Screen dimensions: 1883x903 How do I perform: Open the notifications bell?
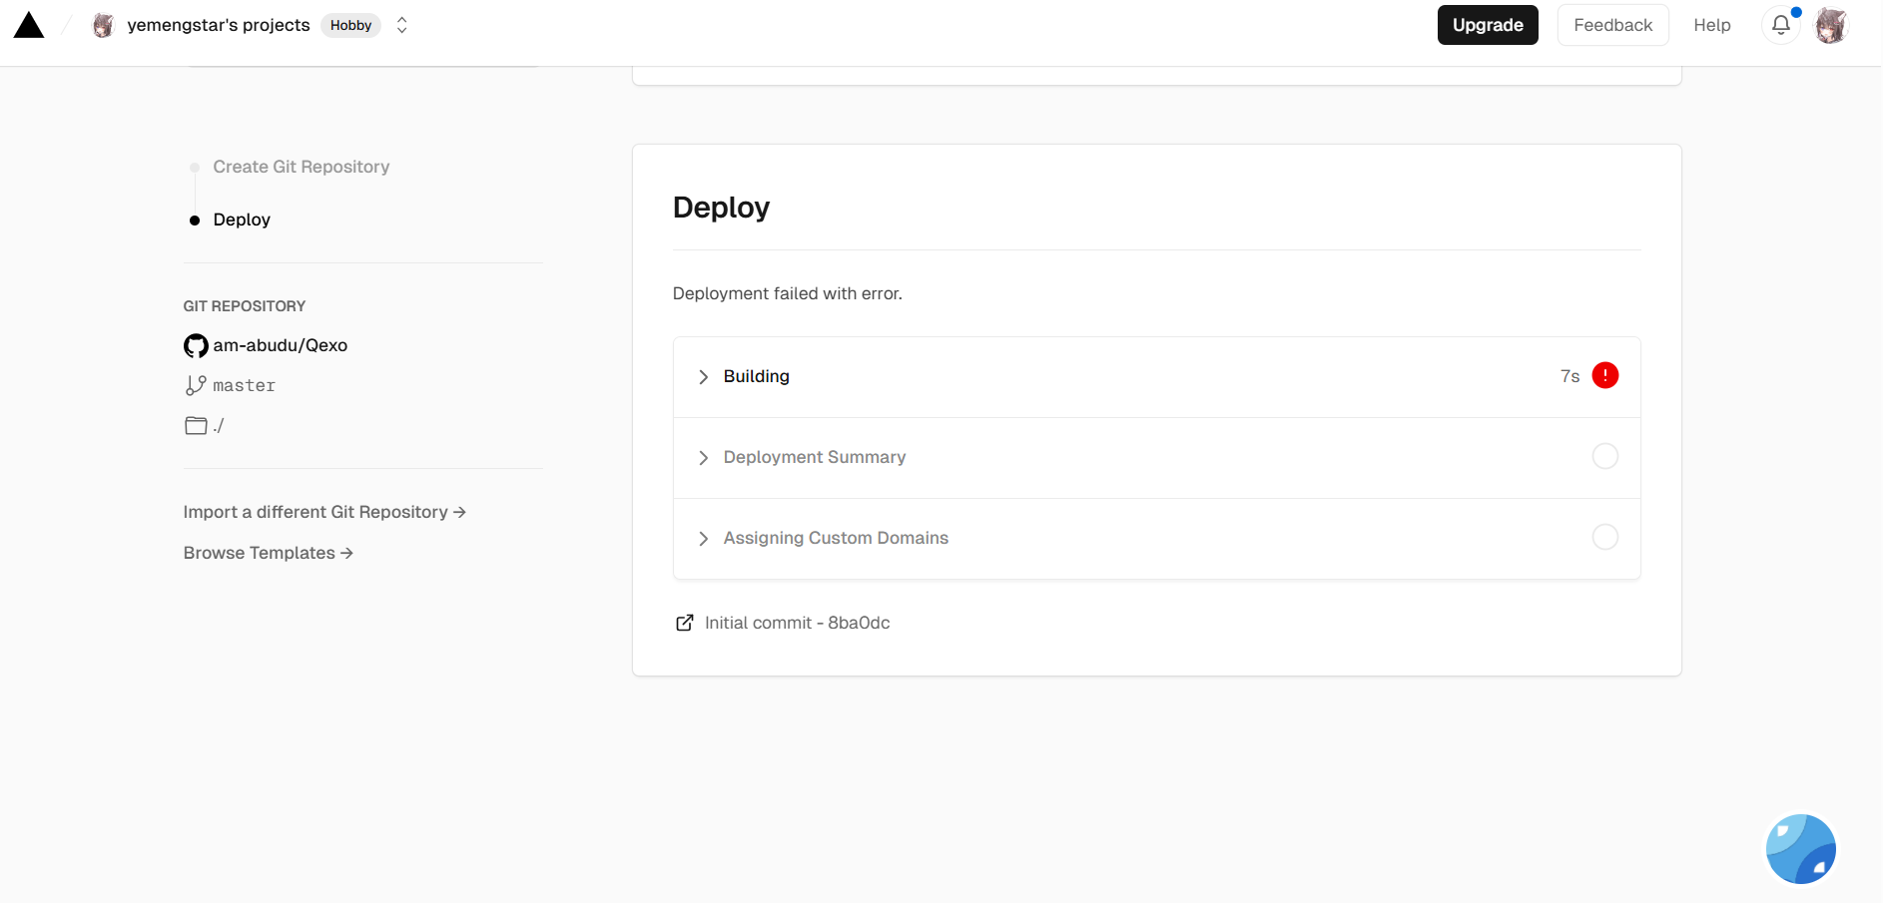pyautogui.click(x=1780, y=25)
